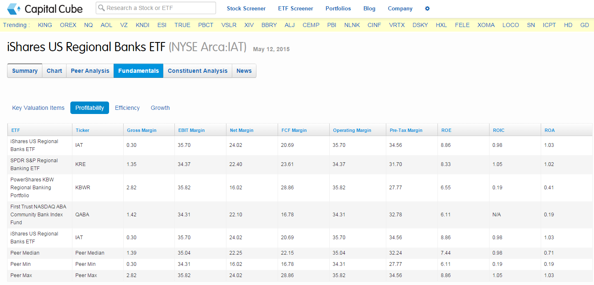Click the First Trust NASDAQ ABA fund name

click(x=38, y=214)
